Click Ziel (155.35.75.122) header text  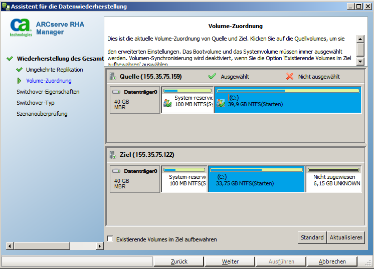click(x=147, y=155)
